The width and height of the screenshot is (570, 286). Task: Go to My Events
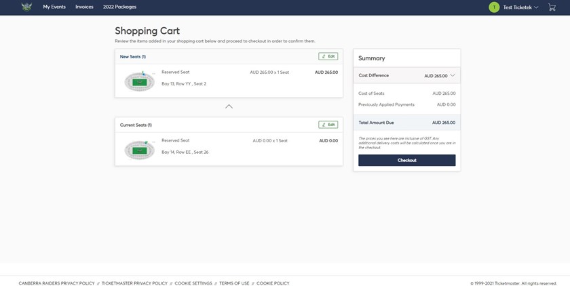click(x=54, y=7)
